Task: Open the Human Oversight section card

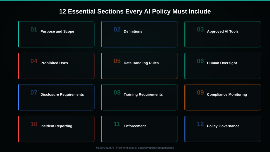Action: (223, 66)
